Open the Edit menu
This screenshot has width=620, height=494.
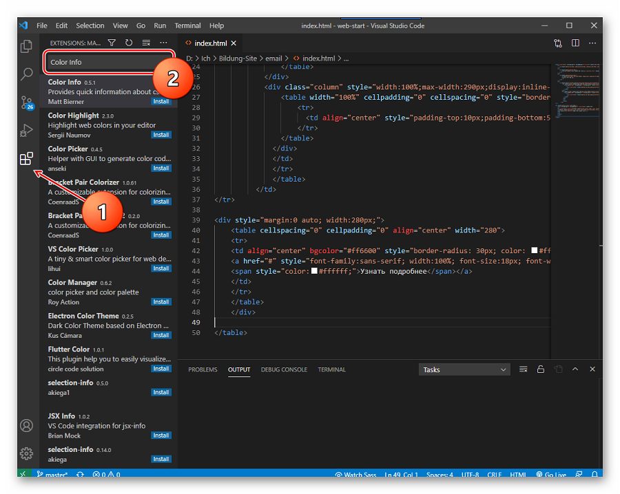pyautogui.click(x=61, y=25)
